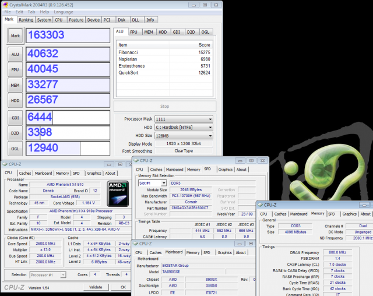Open the Device tab in CrystalMark
Viewport: 373px width, 296px height.
pyautogui.click(x=93, y=20)
